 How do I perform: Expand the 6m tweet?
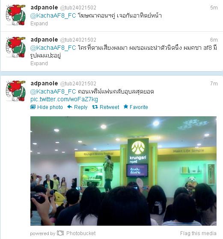pos(39,64)
